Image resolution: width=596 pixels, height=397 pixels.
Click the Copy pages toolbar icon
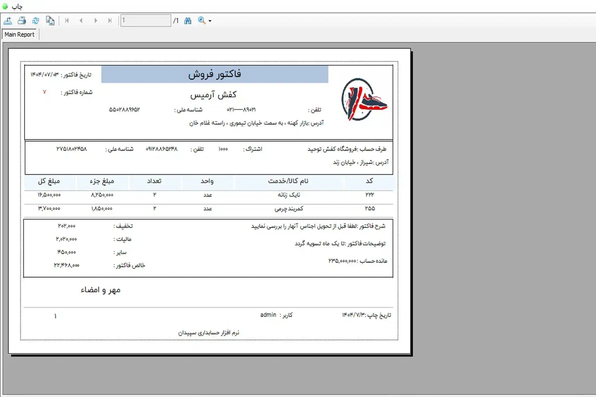click(x=50, y=21)
